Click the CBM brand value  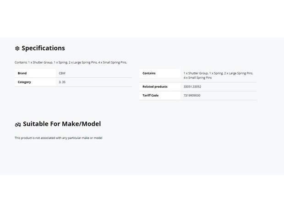click(62, 73)
